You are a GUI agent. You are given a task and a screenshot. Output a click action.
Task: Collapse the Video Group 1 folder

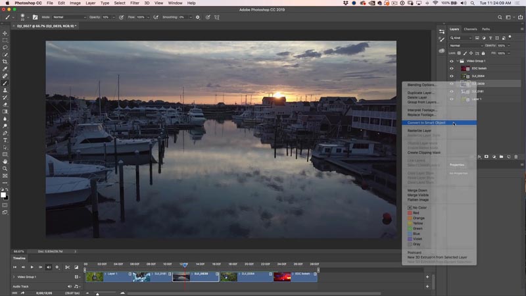tap(458, 61)
